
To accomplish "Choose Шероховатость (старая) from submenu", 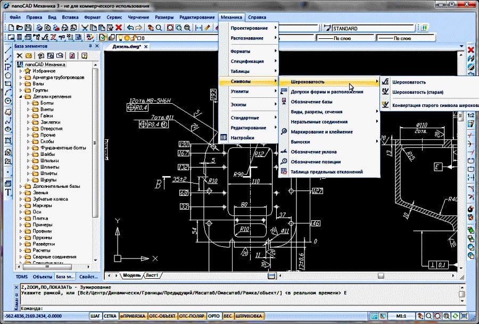I will click(417, 92).
